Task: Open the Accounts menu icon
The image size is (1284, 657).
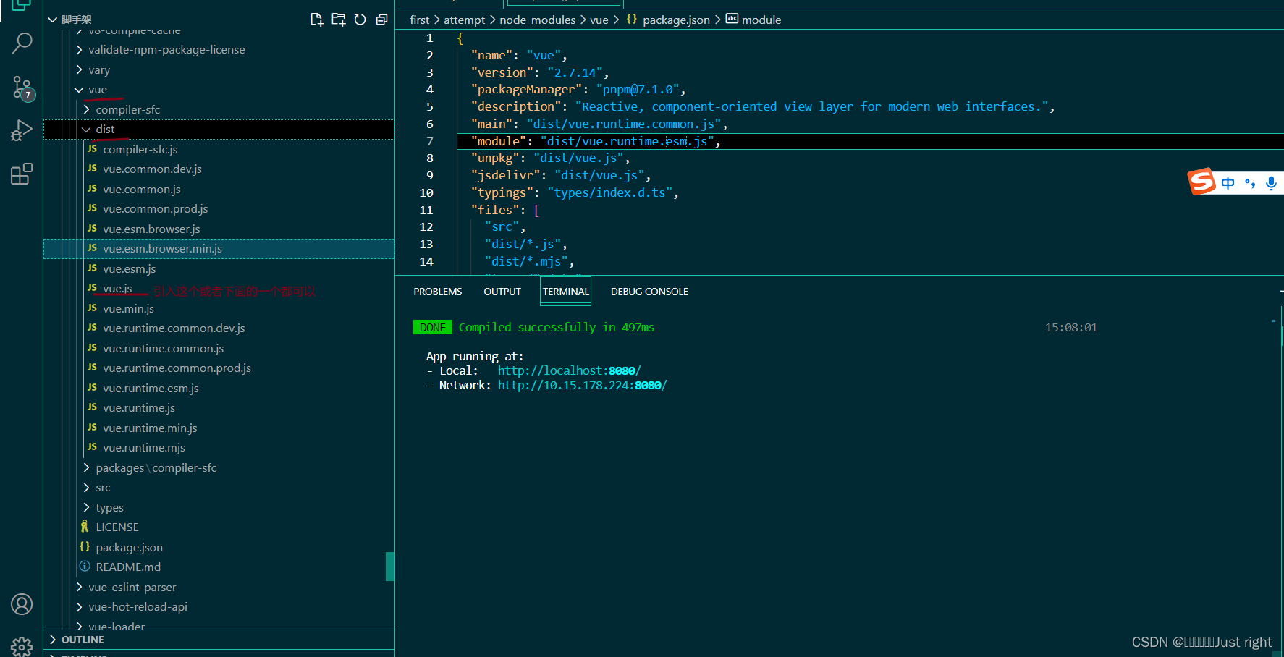Action: coord(22,604)
